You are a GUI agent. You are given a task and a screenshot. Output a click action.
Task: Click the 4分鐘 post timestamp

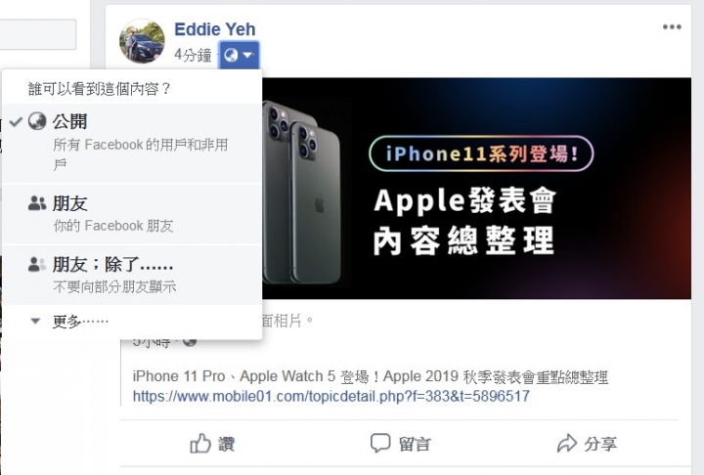193,55
